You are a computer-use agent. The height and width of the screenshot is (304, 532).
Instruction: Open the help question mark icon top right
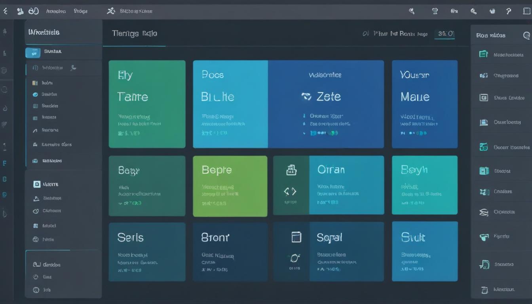509,11
